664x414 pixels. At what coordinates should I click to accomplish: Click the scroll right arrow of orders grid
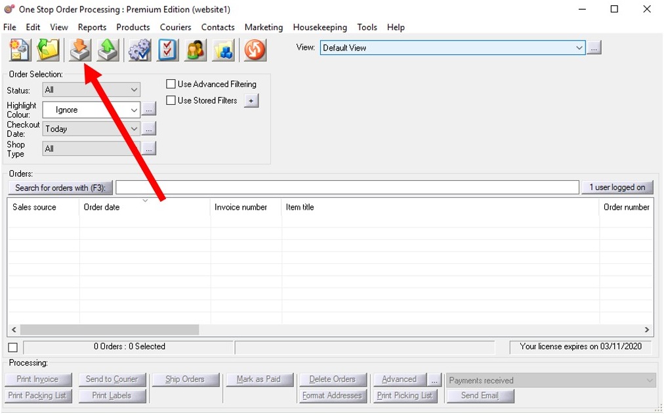tap(647, 329)
